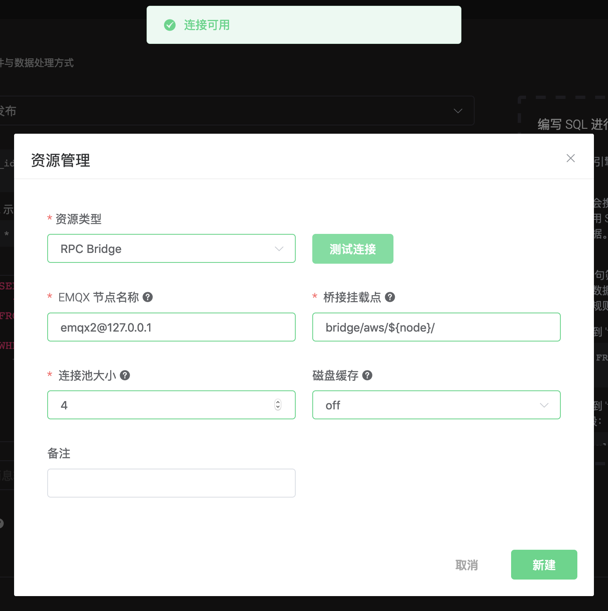Click the help icon beside 连接池大小
The image size is (608, 611).
[x=125, y=375]
